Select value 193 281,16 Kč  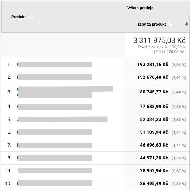pos(153,65)
